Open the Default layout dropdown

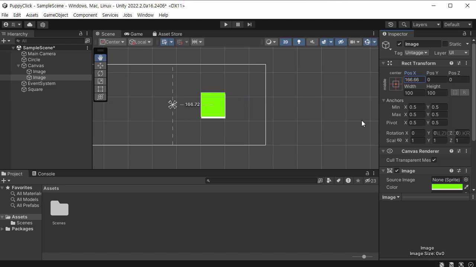458,24
